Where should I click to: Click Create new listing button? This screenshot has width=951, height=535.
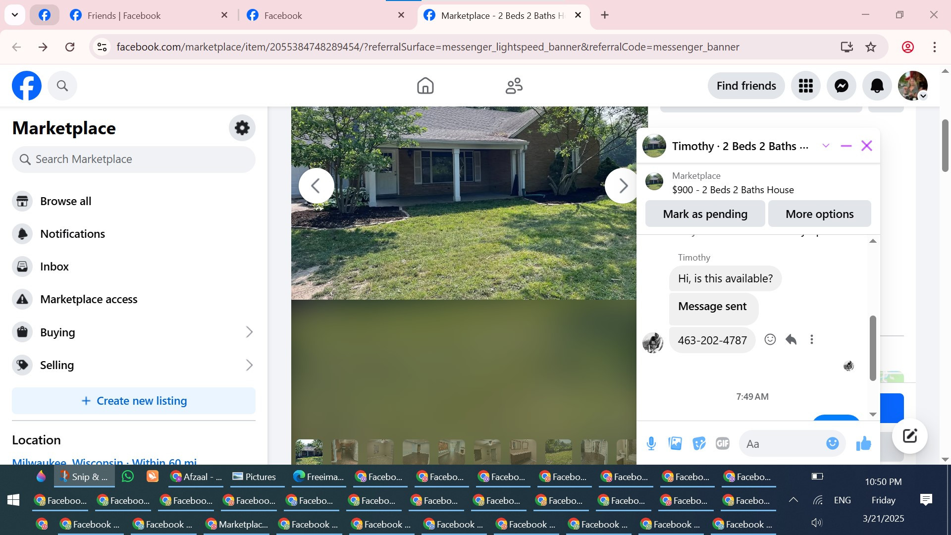click(134, 401)
